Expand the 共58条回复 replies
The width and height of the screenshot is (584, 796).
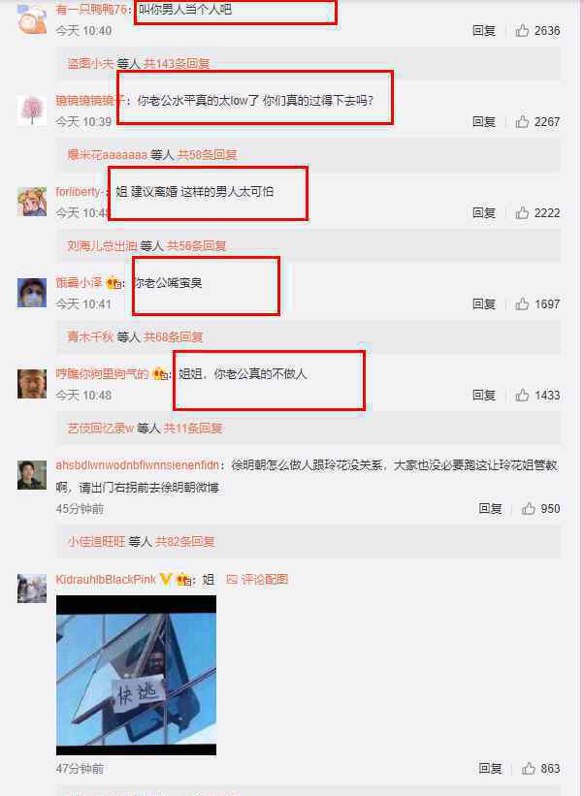click(207, 154)
